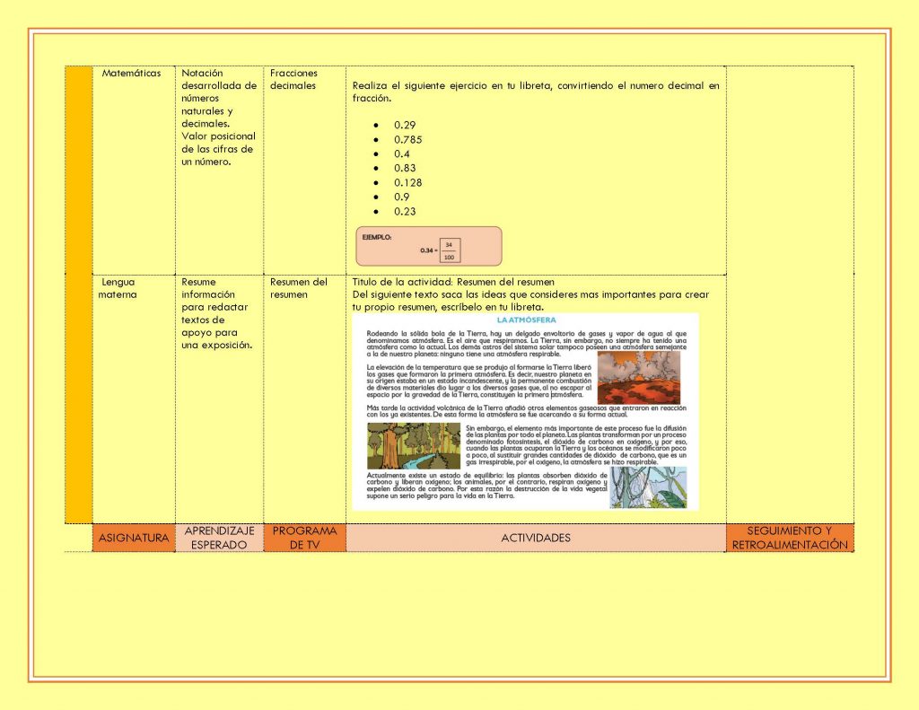
Task: Click the jungle vines illustration
Action: point(648,487)
